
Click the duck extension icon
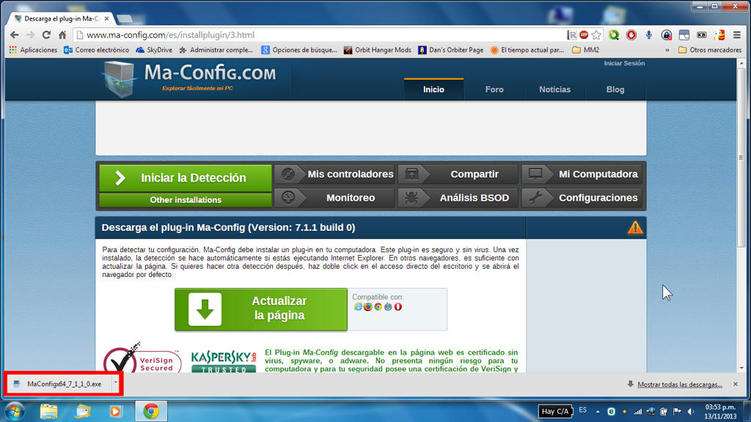coord(719,35)
